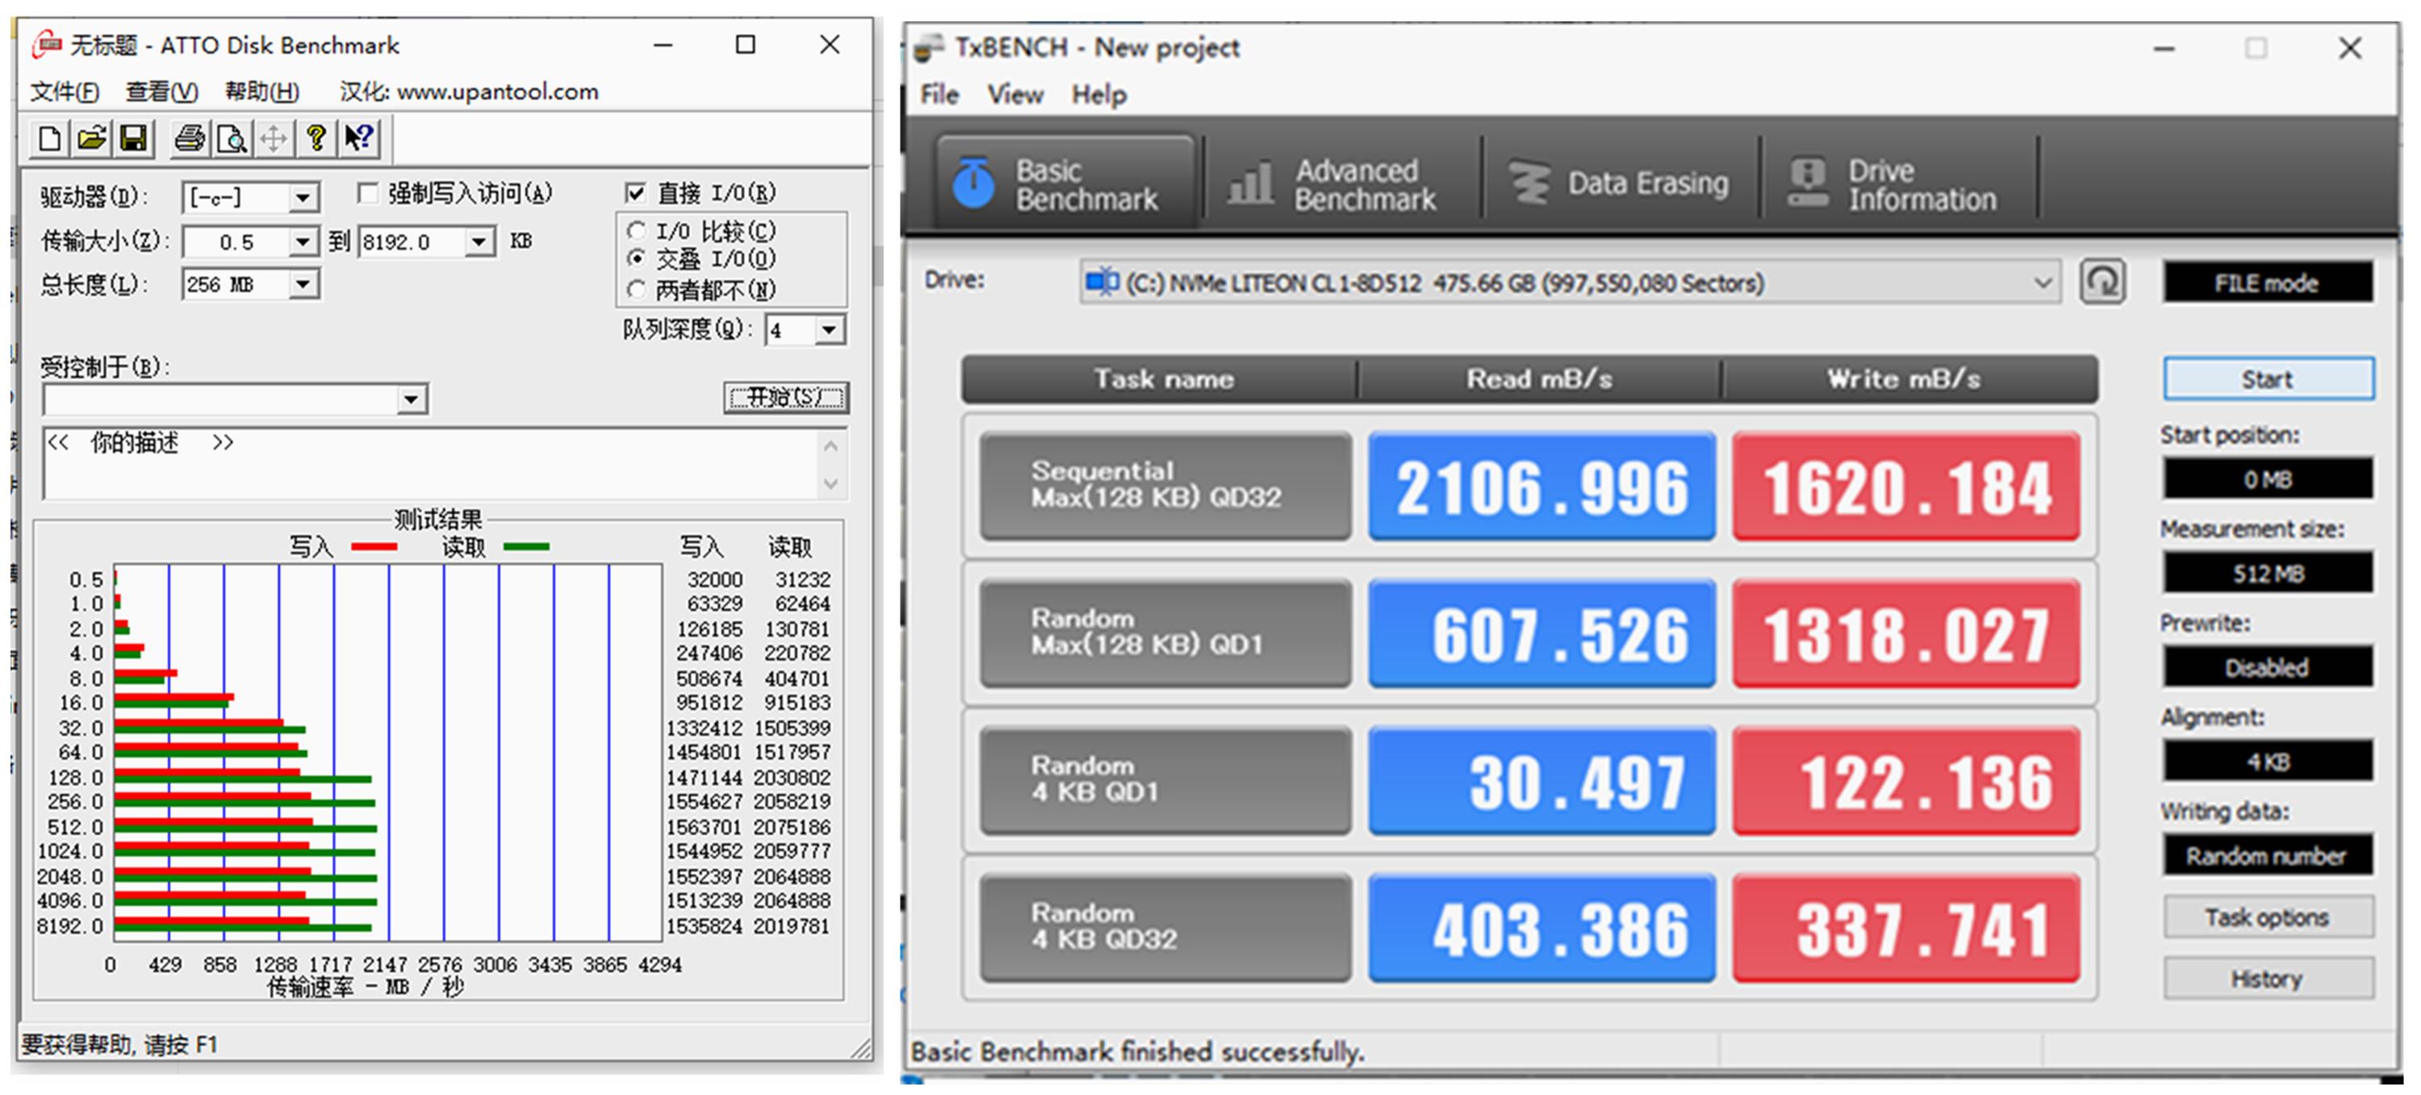Click the Open folder icon in ATTO toolbar
2421x1095 pixels.
(91, 139)
